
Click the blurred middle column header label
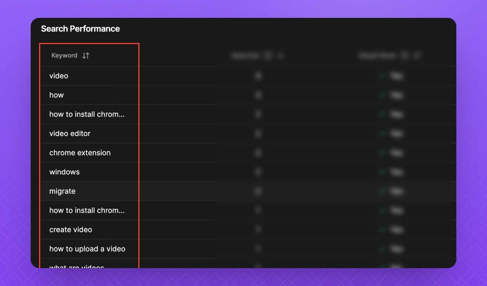coord(245,56)
